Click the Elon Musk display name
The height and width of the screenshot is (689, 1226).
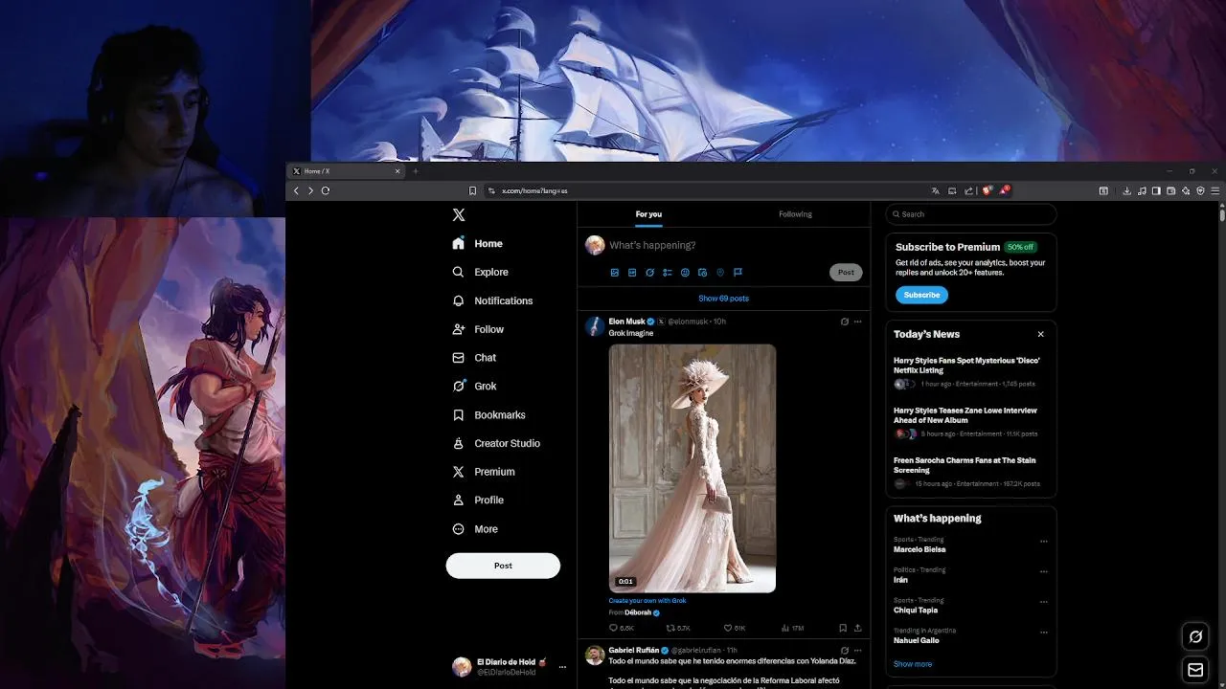pos(626,322)
